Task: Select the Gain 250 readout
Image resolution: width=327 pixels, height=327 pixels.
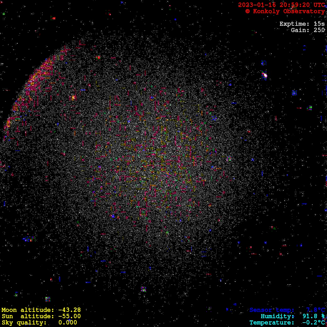Action: [x=308, y=30]
